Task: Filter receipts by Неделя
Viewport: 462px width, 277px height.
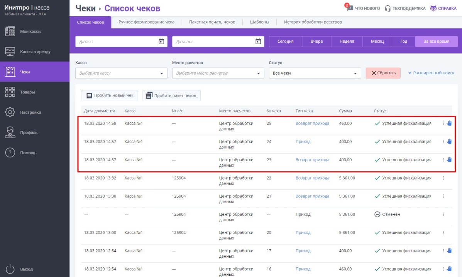Action: point(347,42)
